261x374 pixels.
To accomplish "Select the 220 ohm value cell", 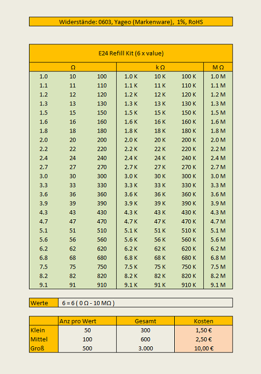I will pos(102,149).
